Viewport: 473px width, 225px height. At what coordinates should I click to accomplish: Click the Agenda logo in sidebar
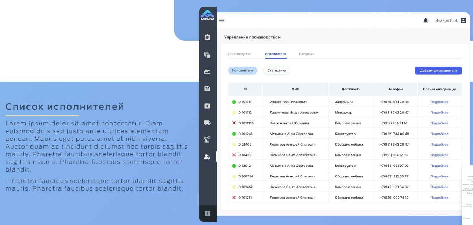tap(207, 15)
